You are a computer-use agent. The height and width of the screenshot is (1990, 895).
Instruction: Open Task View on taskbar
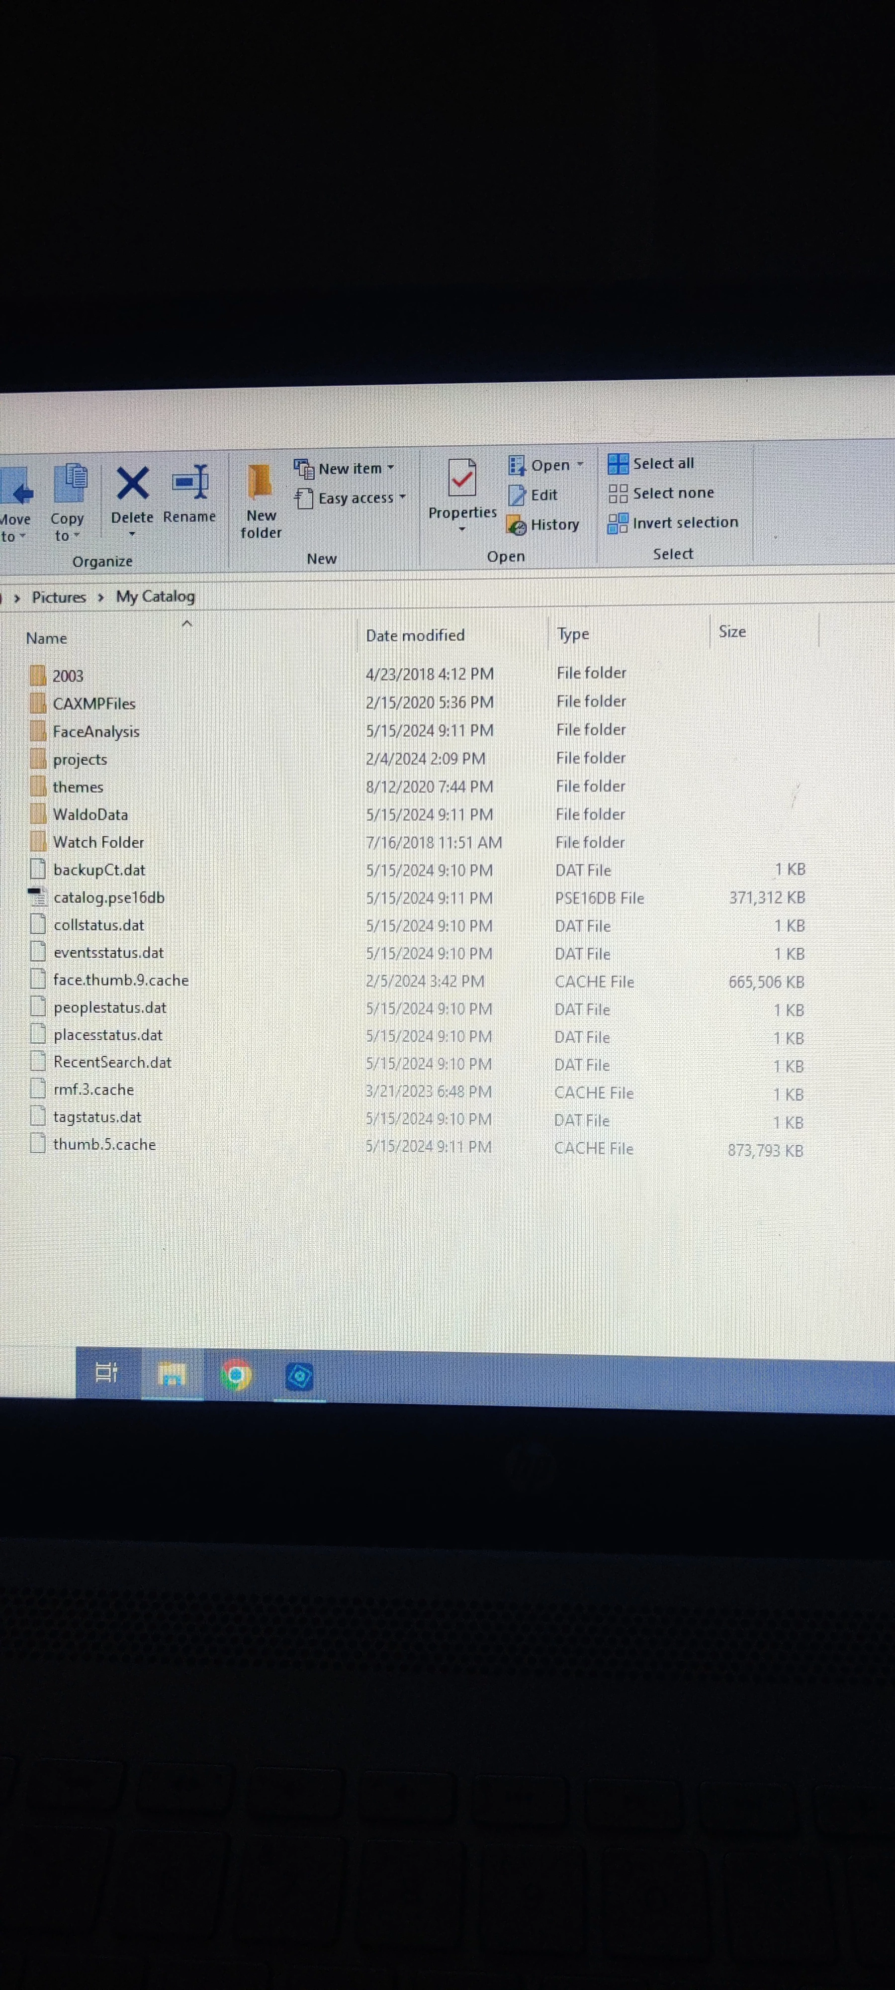coord(106,1372)
